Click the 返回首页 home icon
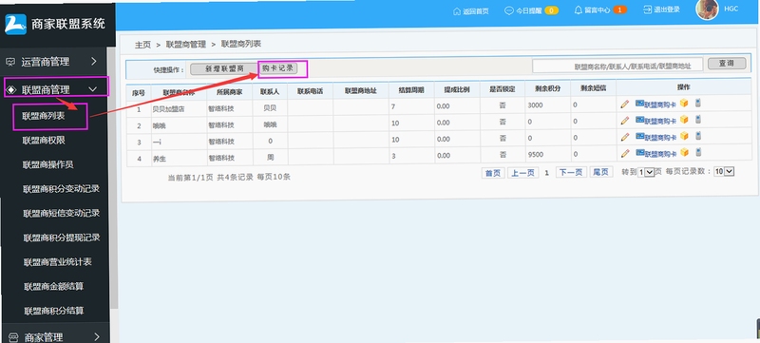The height and width of the screenshot is (343, 760). [457, 10]
